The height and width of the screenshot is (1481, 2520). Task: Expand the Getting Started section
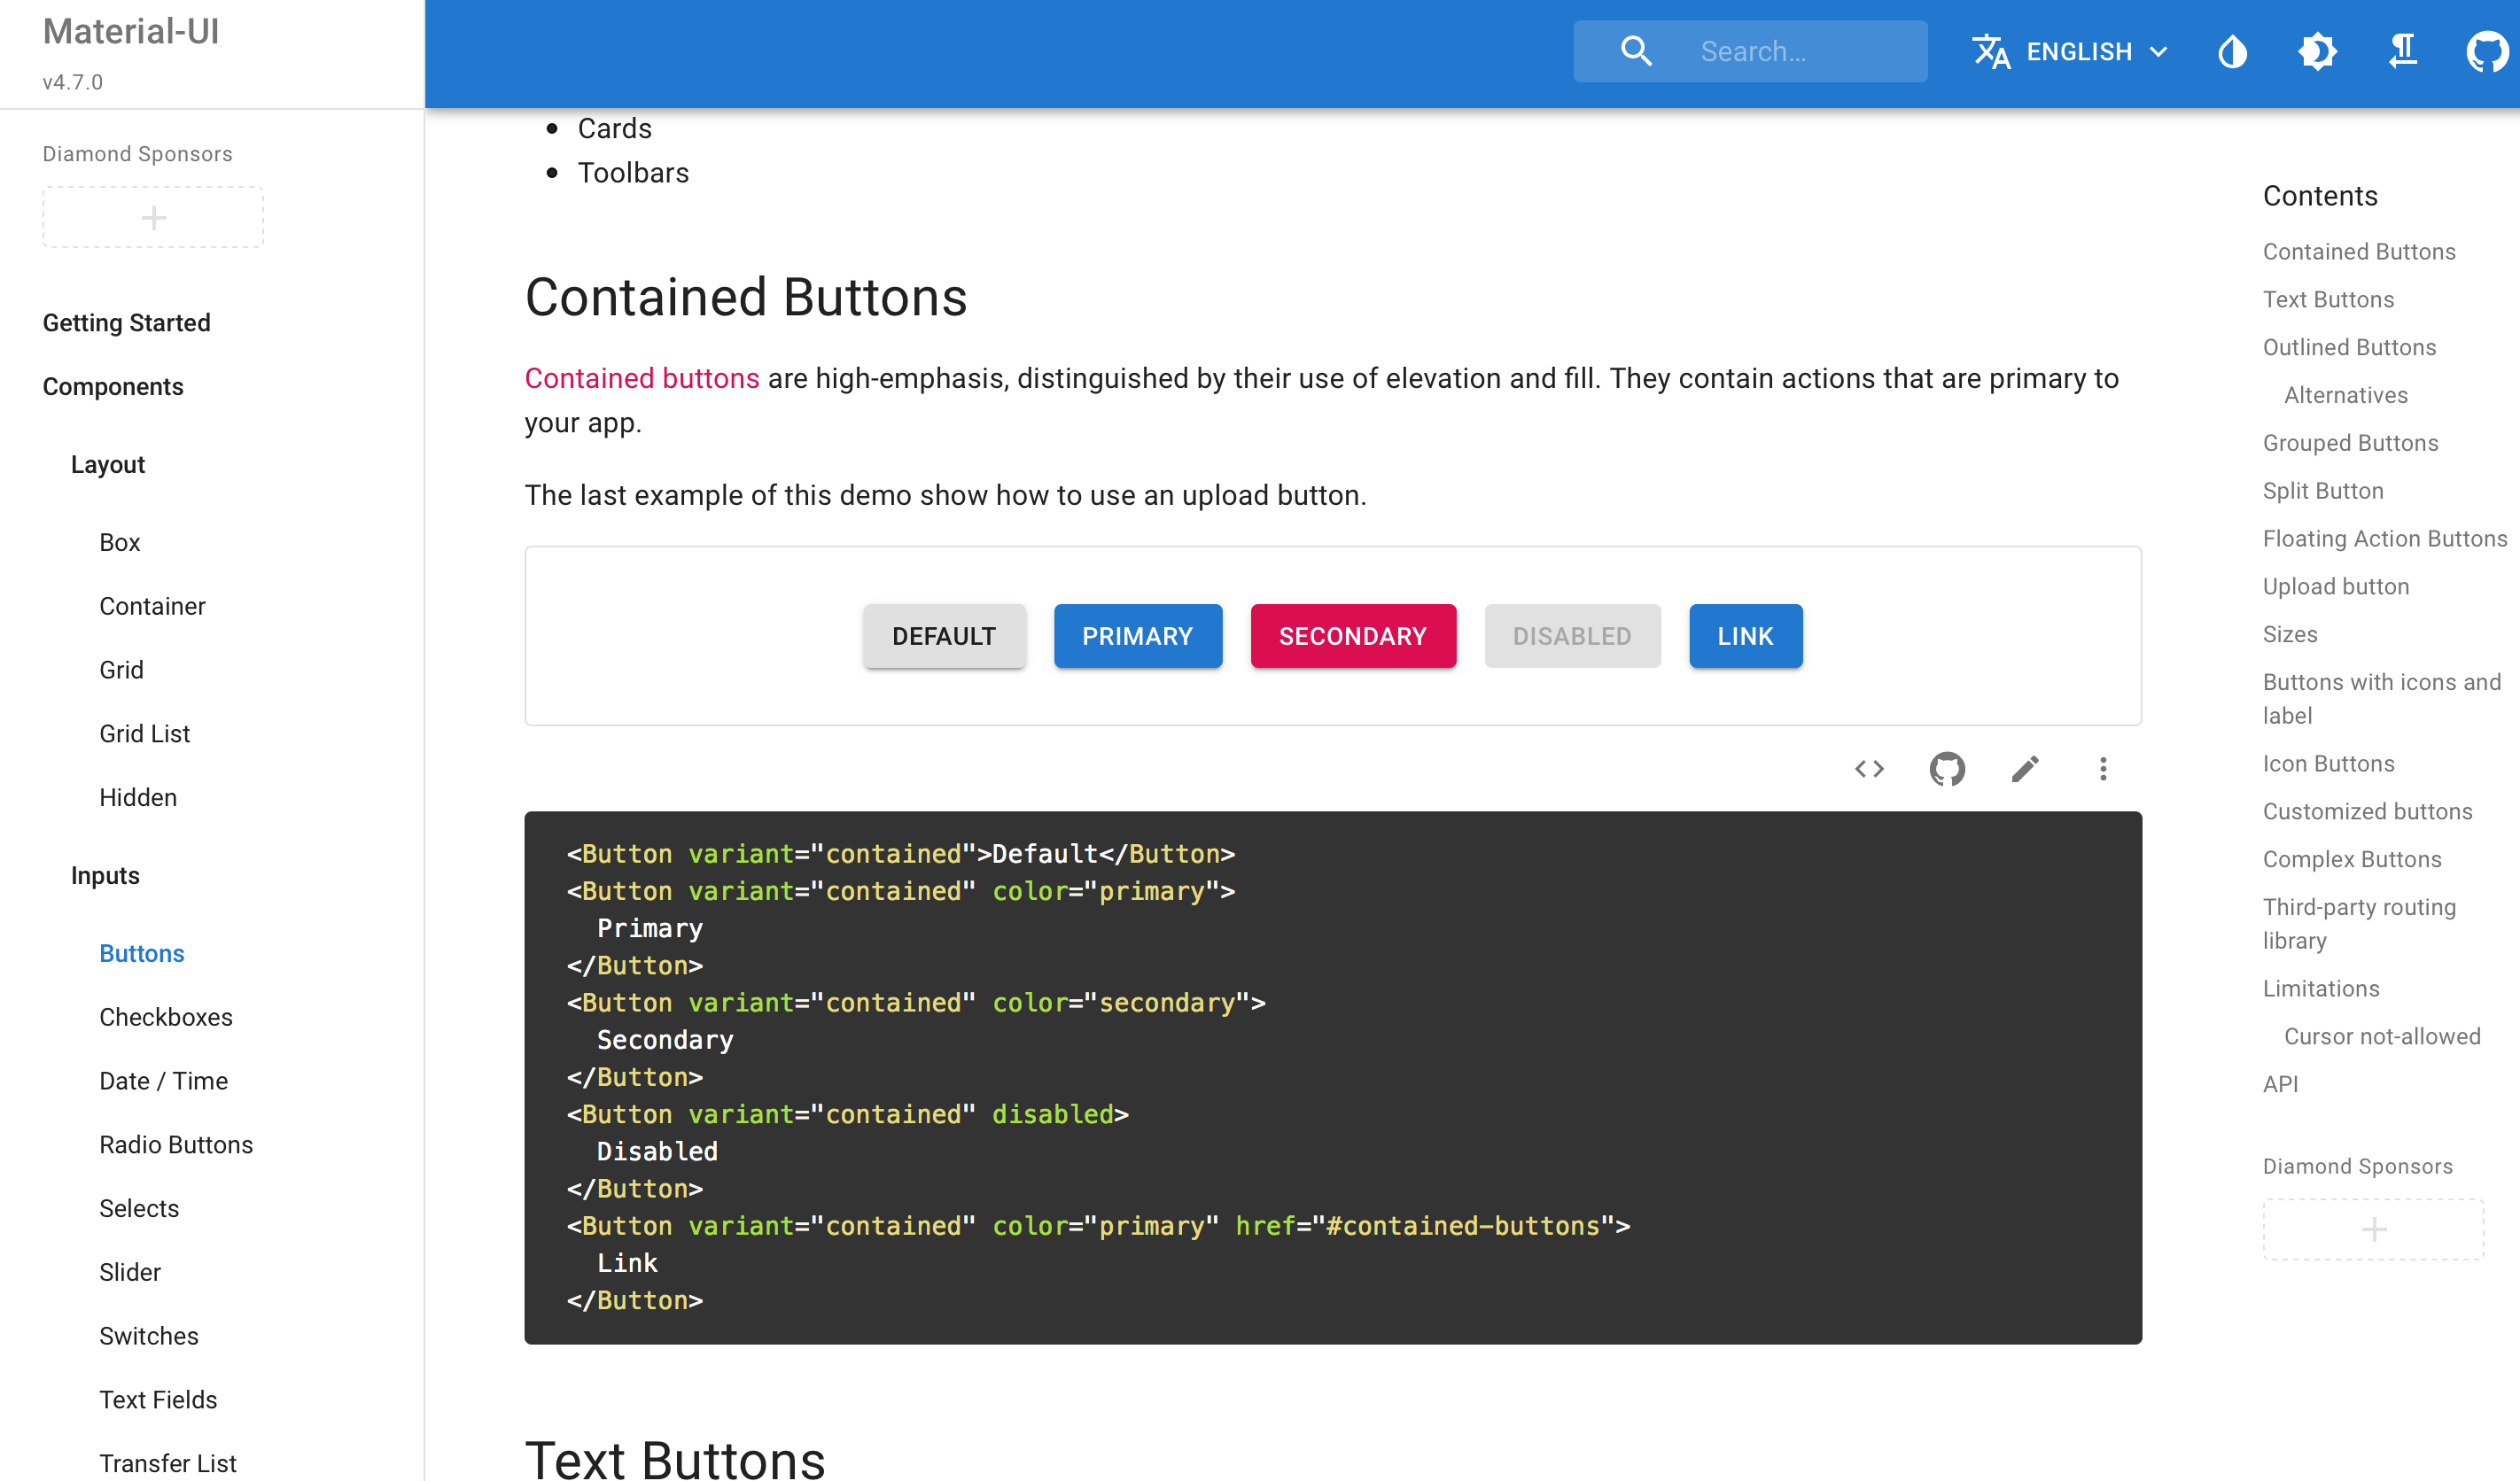pyautogui.click(x=126, y=322)
